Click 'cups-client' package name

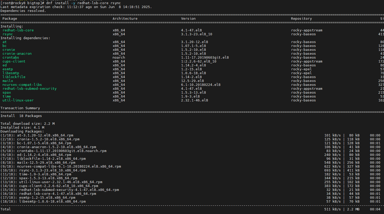click(x=14, y=61)
